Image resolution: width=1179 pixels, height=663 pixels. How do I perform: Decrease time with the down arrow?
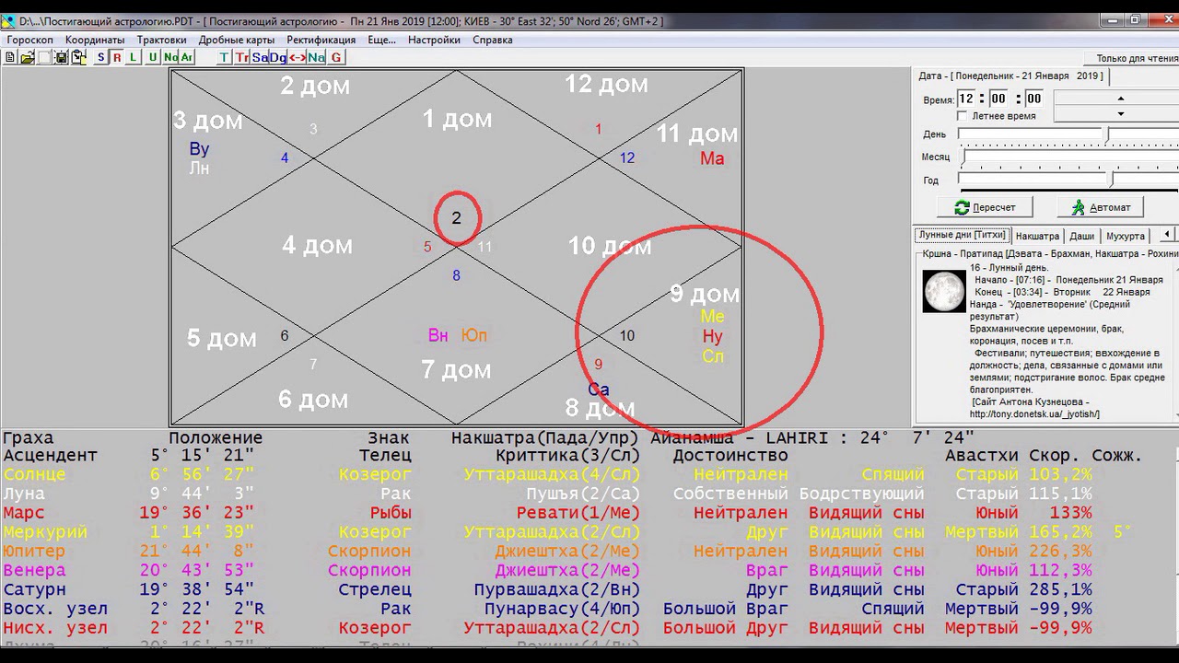(1121, 114)
